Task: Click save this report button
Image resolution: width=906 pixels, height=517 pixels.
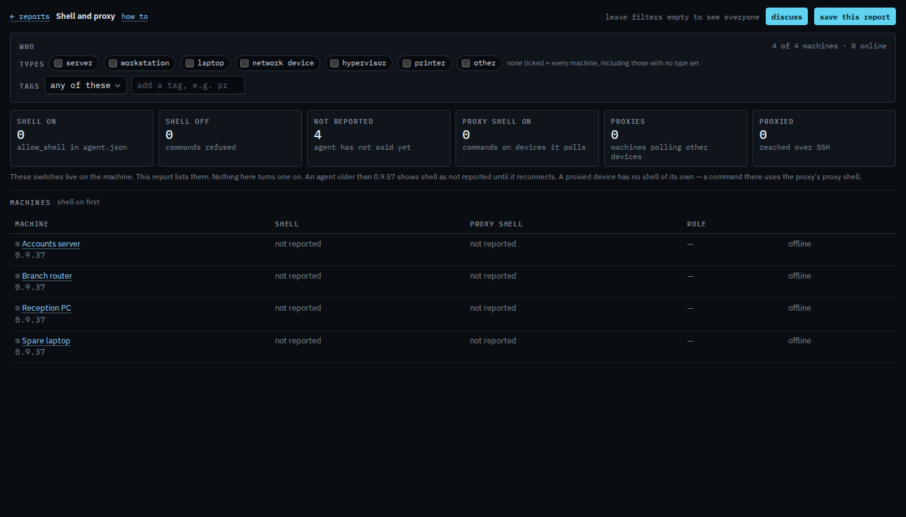Action: (855, 16)
